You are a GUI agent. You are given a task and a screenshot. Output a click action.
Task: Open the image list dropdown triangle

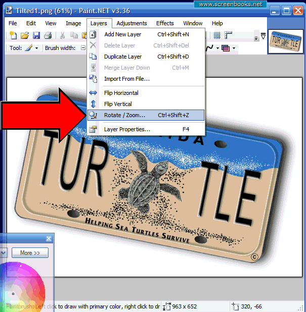[x=263, y=36]
